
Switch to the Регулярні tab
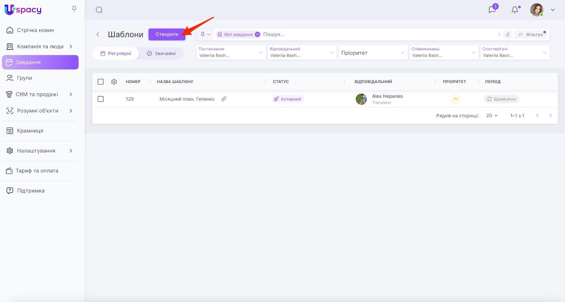(116, 53)
